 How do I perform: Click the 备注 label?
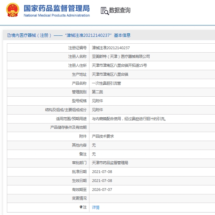point(83,154)
